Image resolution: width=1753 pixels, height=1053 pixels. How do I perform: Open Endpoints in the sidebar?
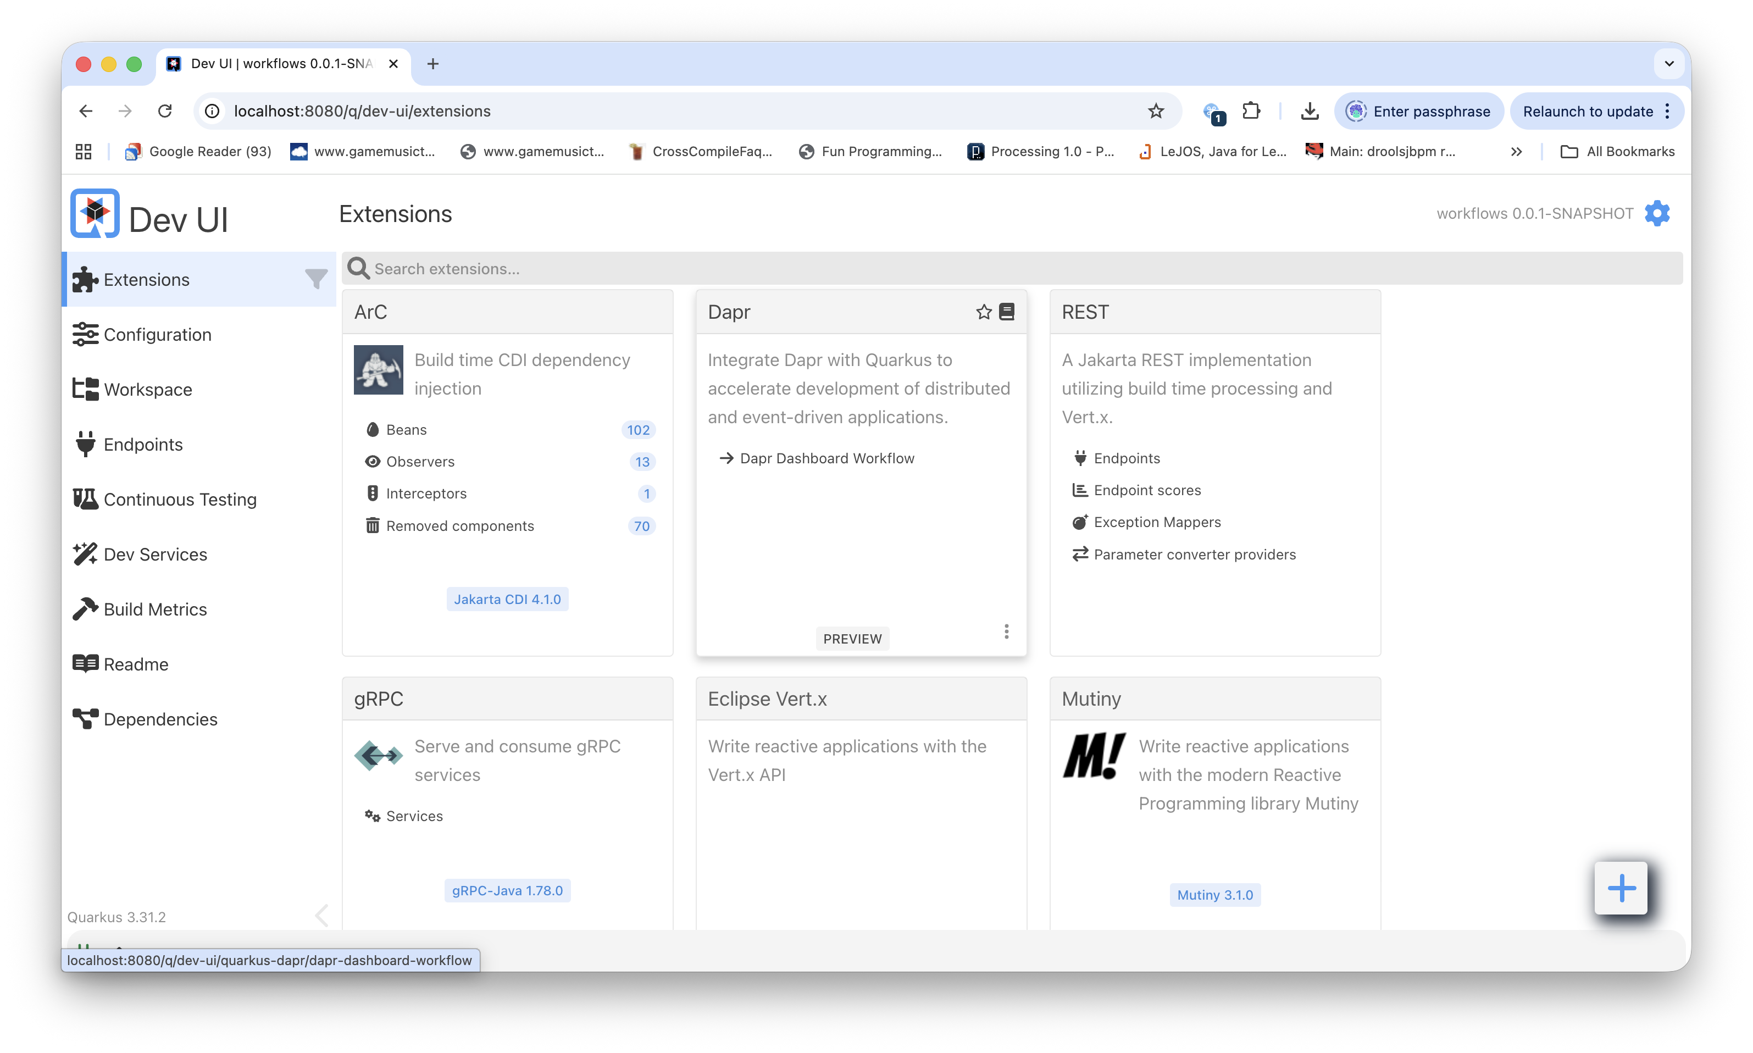(142, 444)
